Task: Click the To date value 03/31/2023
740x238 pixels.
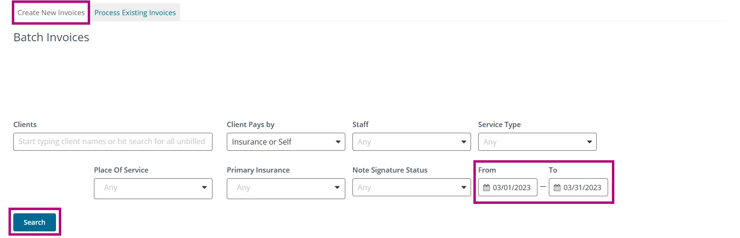Action: 582,188
